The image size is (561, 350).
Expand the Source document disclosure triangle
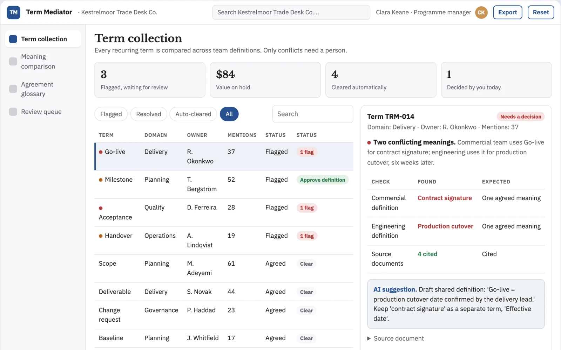tap(369, 338)
